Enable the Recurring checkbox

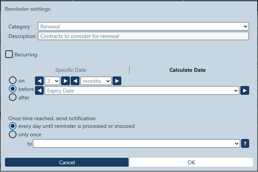9,54
